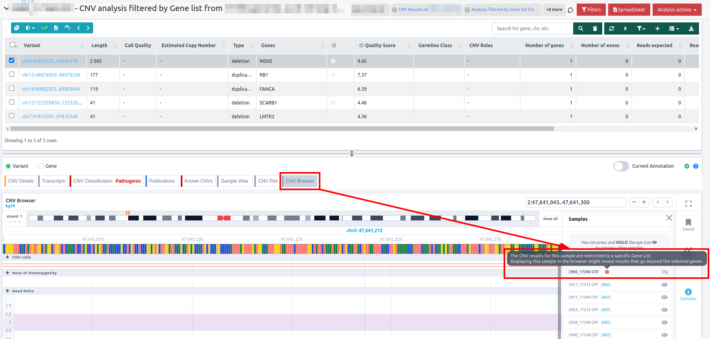
Task: Check the box for chr13:48878029 variant
Action: pos(12,74)
